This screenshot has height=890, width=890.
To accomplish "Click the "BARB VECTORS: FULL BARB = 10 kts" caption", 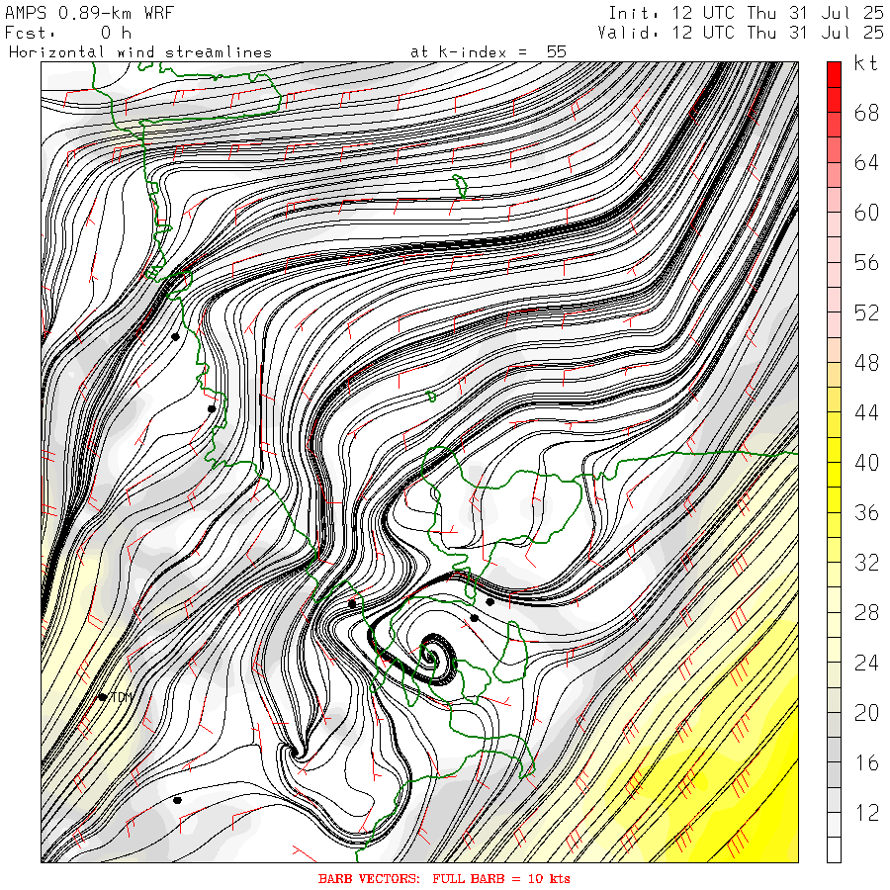I will coord(444,879).
